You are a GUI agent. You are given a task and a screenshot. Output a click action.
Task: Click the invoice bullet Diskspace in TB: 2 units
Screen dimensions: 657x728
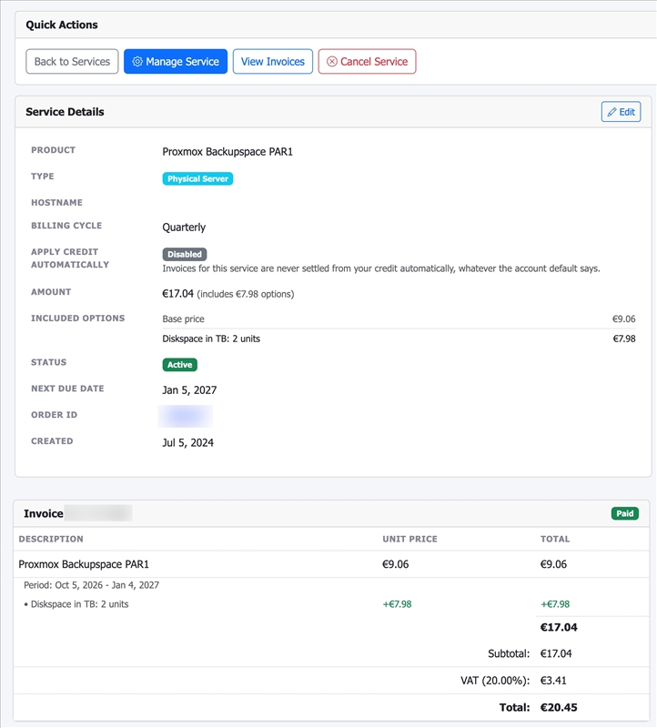click(79, 604)
